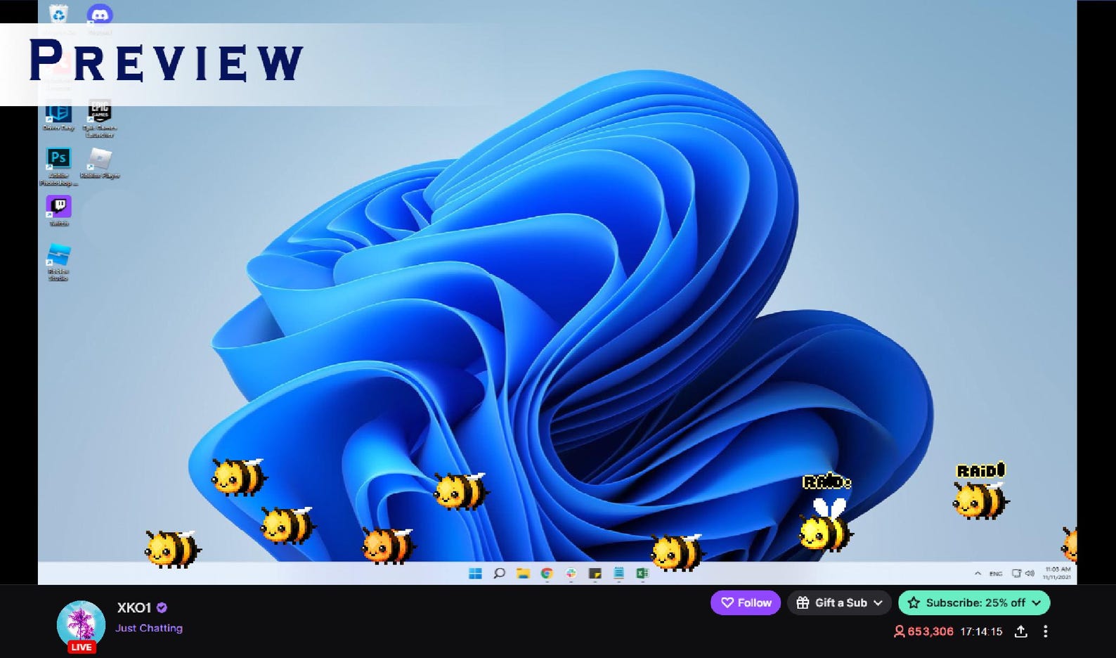Viewport: 1116px width, 658px height.
Task: Launch Driver Easy from the desktop
Action: coord(58,115)
